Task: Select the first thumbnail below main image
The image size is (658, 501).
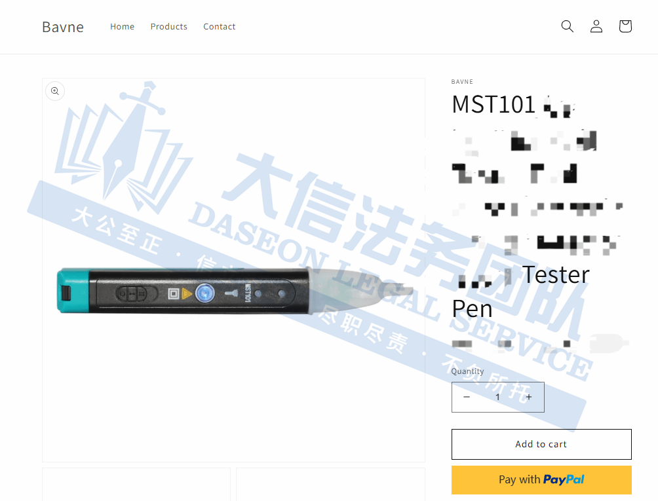Action: tap(136, 485)
